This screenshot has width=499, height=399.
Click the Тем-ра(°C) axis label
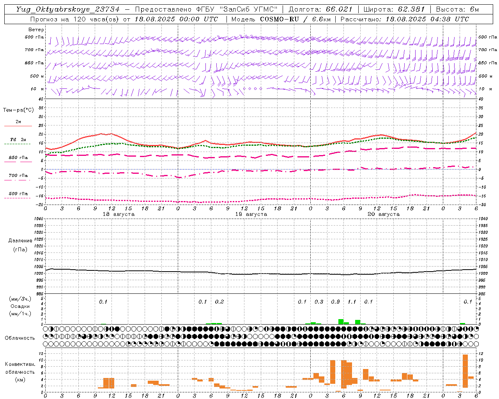[x=18, y=110]
